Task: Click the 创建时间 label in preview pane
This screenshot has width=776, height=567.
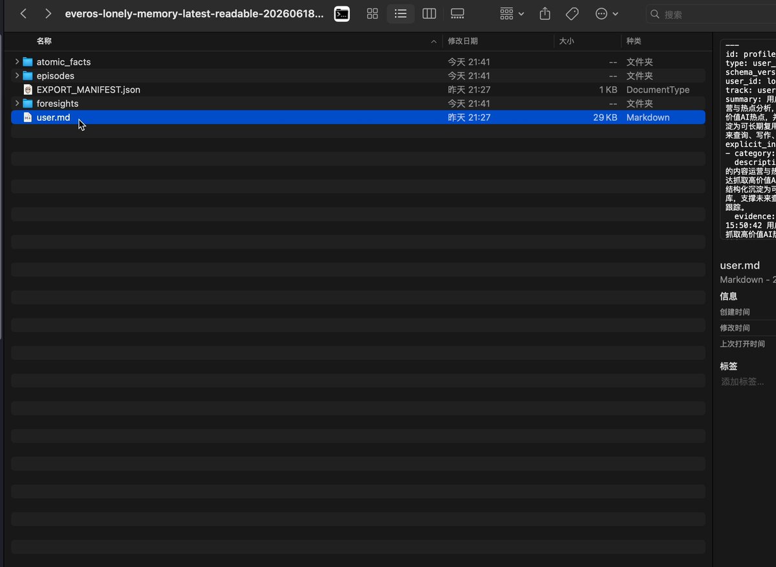Action: 735,312
